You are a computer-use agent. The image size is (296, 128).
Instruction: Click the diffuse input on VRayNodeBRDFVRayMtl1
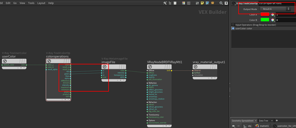(x=147, y=73)
